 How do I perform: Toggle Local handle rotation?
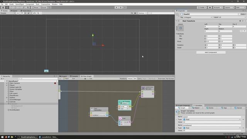point(43,7)
